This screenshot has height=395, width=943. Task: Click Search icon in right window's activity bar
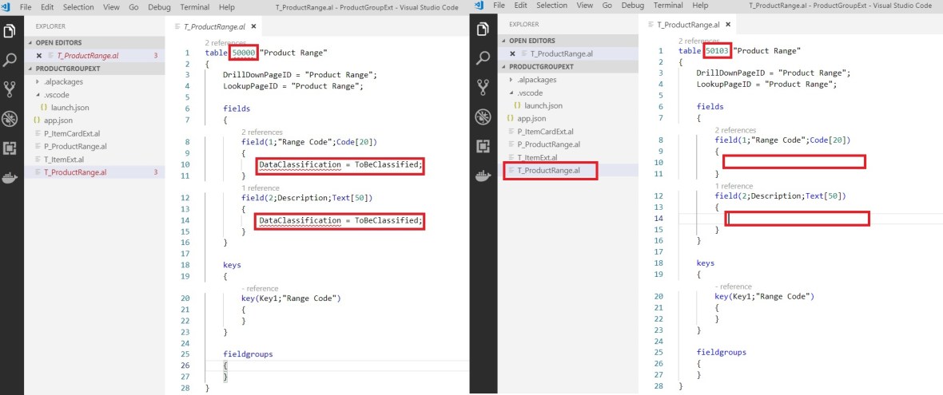coord(483,58)
